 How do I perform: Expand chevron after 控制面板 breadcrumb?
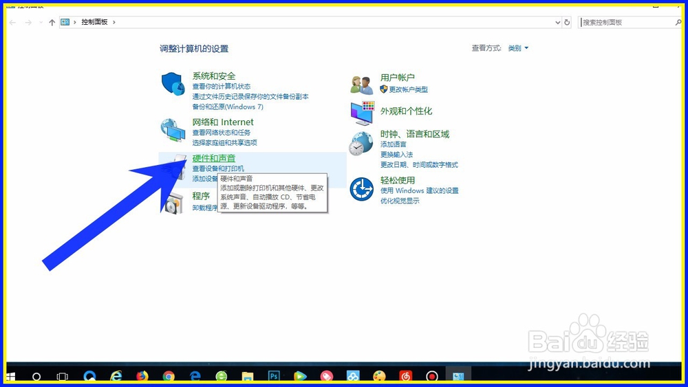pyautogui.click(x=114, y=23)
